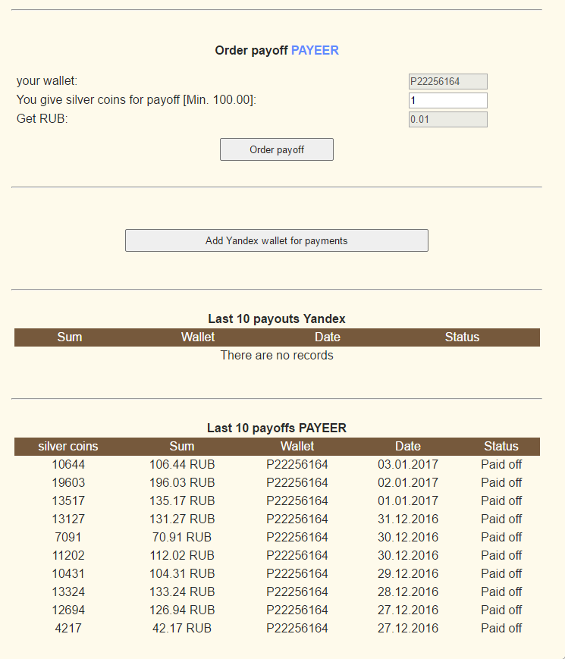This screenshot has height=659, width=565.
Task: Click the date 28.12.2016
Action: 408,592
